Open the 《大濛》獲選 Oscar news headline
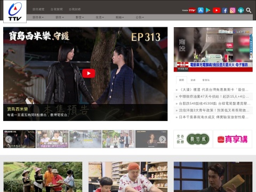Screen dimensions: 256x192 coord(213,90)
